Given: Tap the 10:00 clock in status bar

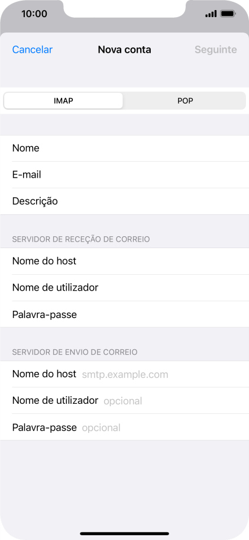Looking at the screenshot, I should click(x=34, y=14).
